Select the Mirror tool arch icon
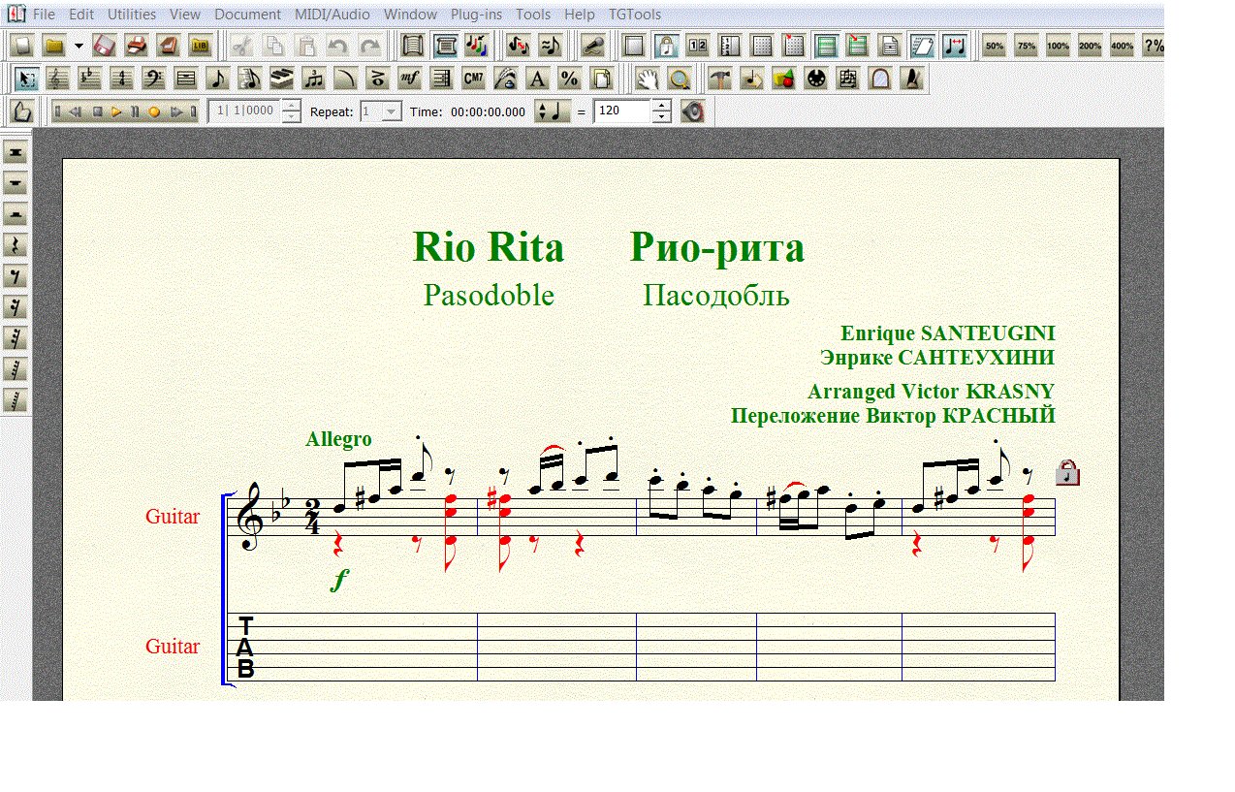 pos(880,79)
